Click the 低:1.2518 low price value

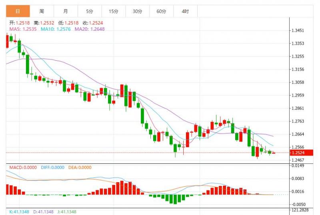coord(68,23)
